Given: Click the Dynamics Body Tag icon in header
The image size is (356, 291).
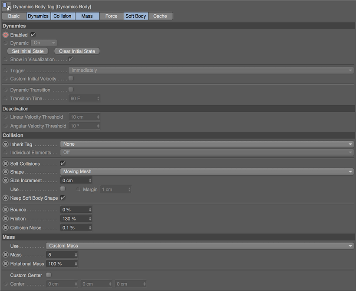Looking at the screenshot, I should point(7,7).
